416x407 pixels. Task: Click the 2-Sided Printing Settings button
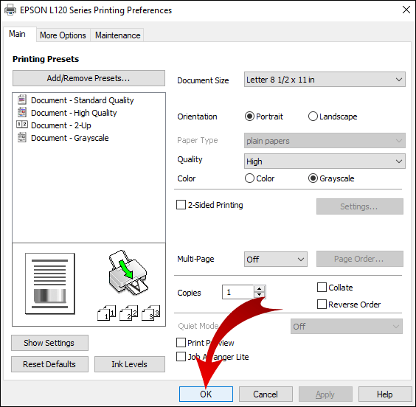click(360, 206)
